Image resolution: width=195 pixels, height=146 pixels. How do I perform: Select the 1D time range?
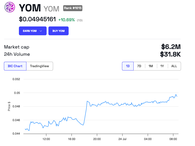[x=128, y=66]
